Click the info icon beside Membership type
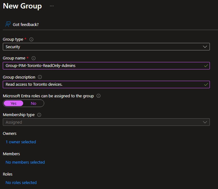 39,115
